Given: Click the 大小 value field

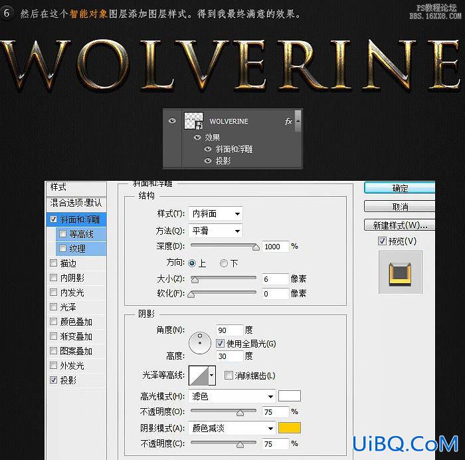Looking at the screenshot, I should [x=275, y=279].
